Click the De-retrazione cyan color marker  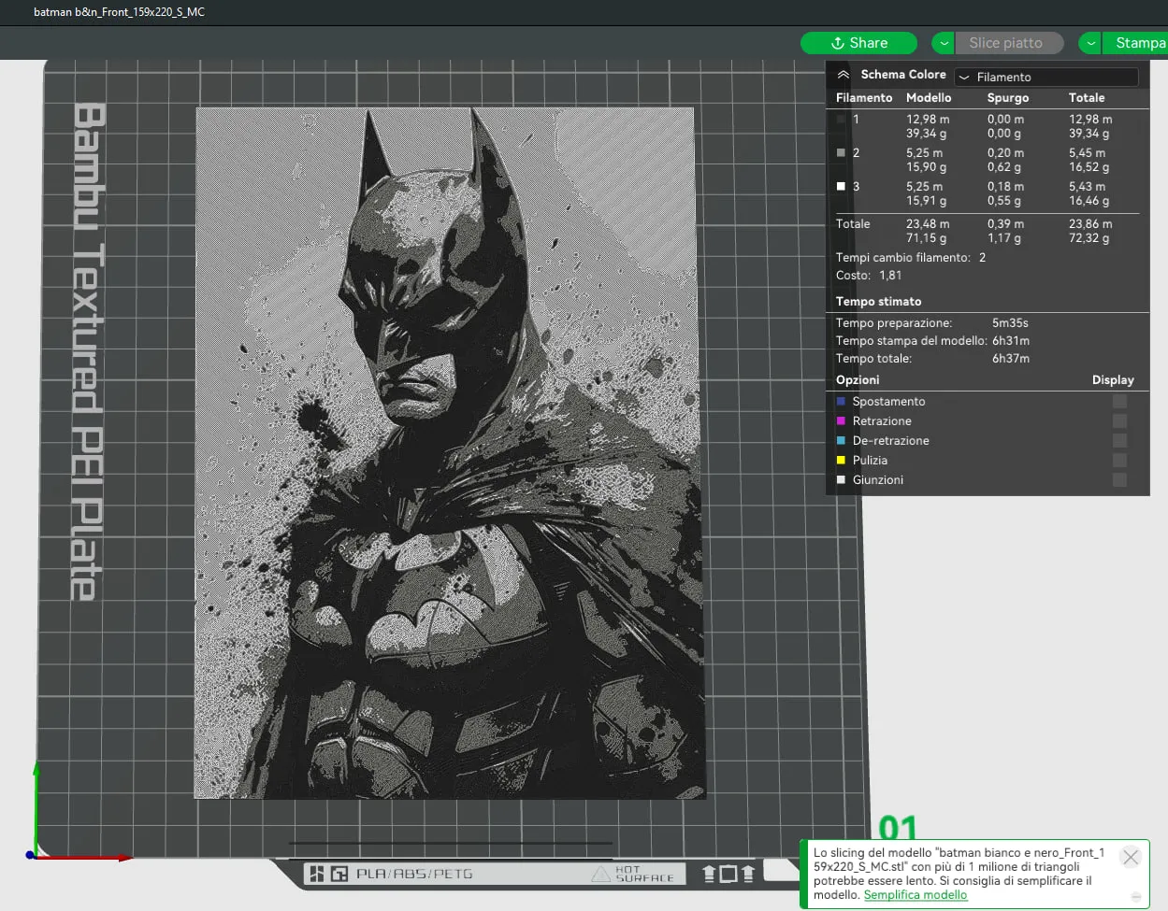coord(841,440)
